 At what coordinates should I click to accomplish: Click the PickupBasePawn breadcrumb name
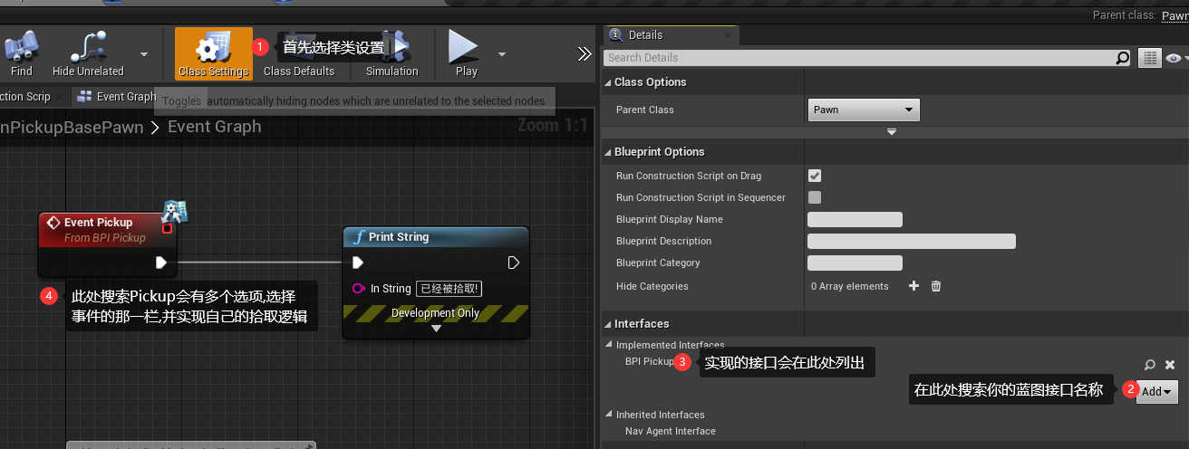click(72, 127)
